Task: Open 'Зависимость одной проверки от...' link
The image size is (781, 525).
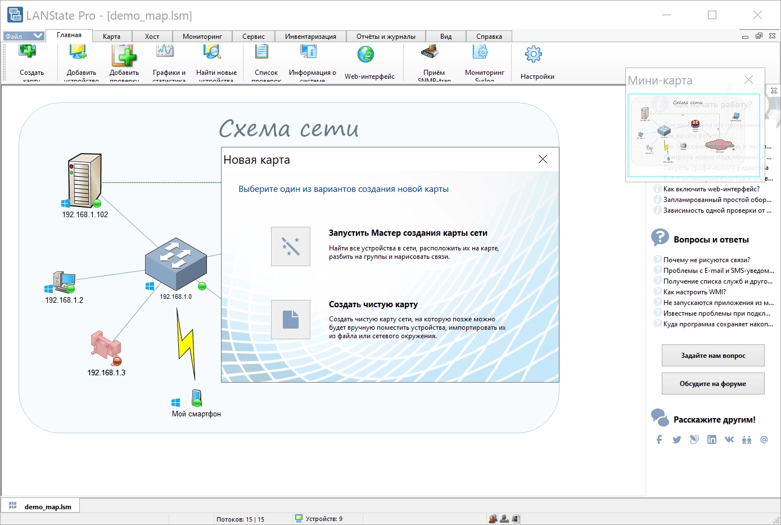Action: tap(717, 210)
